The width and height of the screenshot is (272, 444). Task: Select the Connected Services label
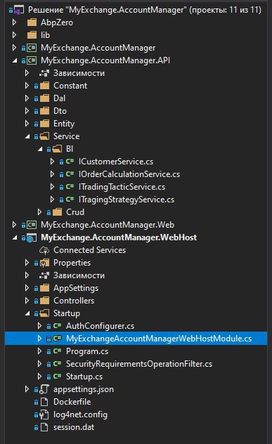(x=89, y=250)
